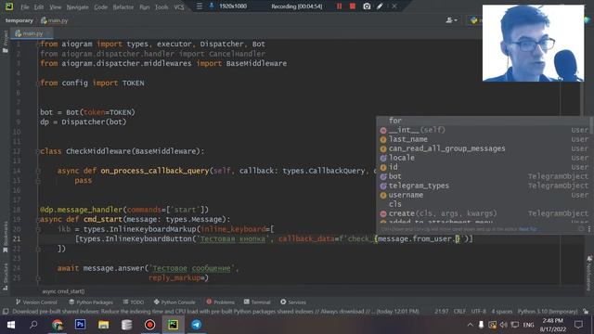Open the Version Control tool window
Screen dimensions: 594x334
[36, 302]
